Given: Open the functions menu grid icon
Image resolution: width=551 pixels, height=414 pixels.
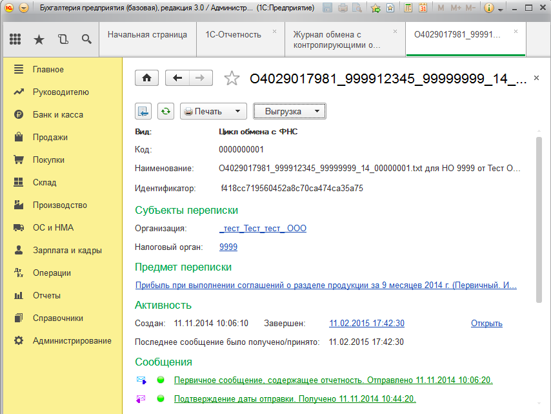Looking at the screenshot, I should [15, 39].
